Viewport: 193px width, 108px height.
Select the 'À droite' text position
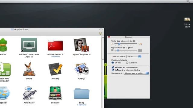(x=127, y=63)
